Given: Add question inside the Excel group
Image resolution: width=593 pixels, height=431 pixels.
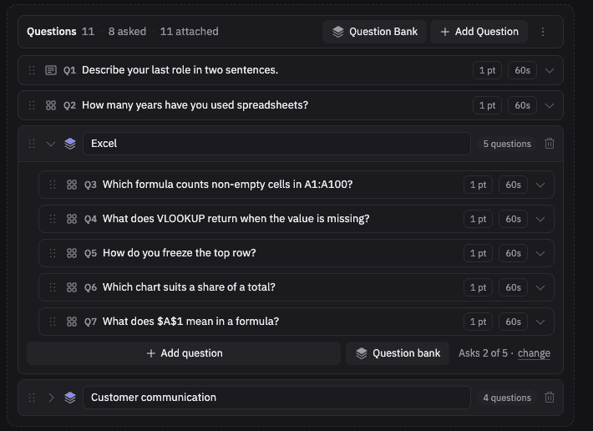Looking at the screenshot, I should [x=184, y=353].
